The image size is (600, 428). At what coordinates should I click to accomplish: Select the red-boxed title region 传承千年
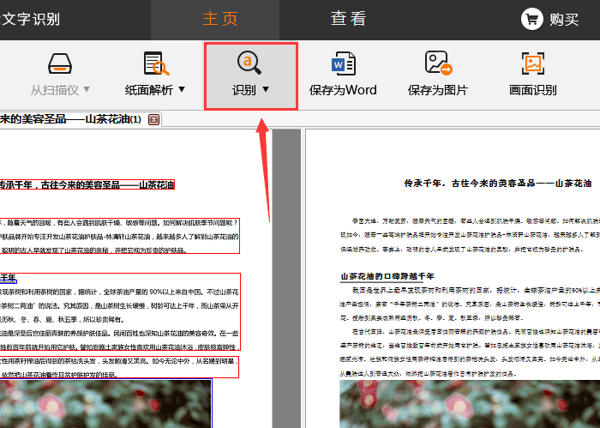[87, 185]
